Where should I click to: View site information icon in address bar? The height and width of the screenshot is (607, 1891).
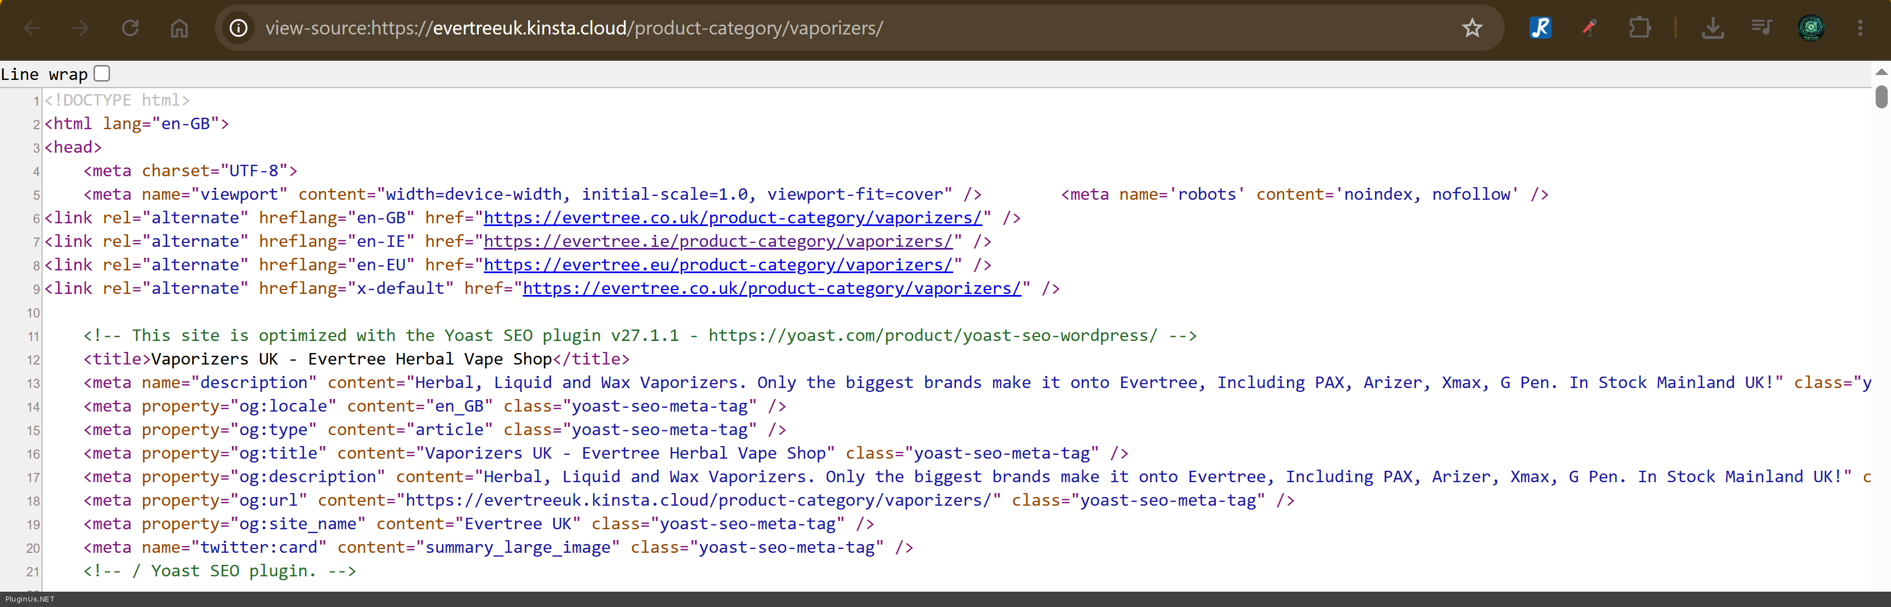239,28
